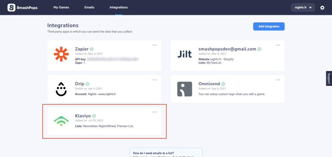Viewport: 332px width, 157px height.
Task: Click the 'Zaps: 1' text
Action: [x=80, y=63]
